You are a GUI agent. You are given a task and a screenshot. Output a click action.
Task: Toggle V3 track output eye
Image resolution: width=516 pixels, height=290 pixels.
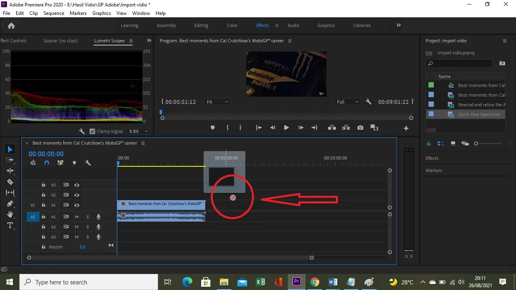77,185
